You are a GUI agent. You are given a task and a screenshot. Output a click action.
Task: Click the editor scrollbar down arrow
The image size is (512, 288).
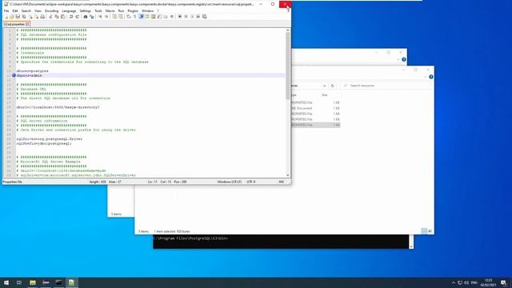288,176
